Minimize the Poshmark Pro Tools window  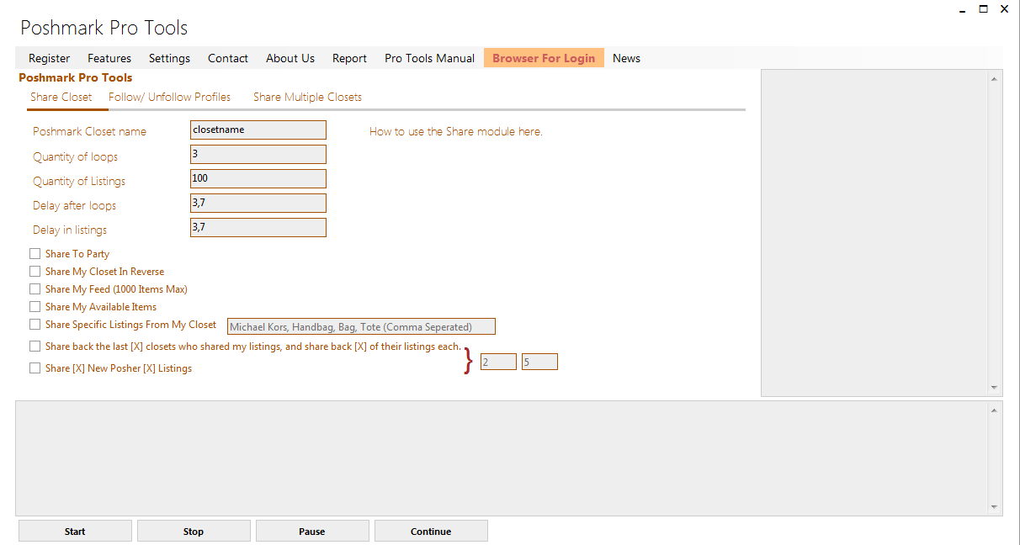962,10
